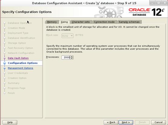The height and width of the screenshot is (125, 168).
Task: Increase Processes with the up arrow
Action: 72,56
